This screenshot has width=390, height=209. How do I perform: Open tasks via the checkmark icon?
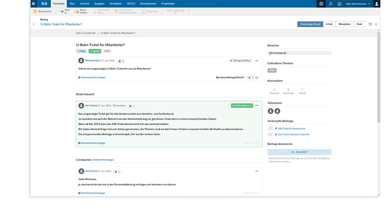click(340, 4)
